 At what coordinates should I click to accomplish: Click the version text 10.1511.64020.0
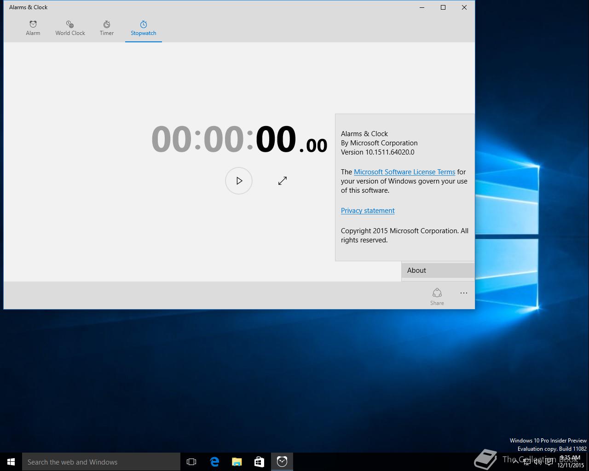click(390, 152)
